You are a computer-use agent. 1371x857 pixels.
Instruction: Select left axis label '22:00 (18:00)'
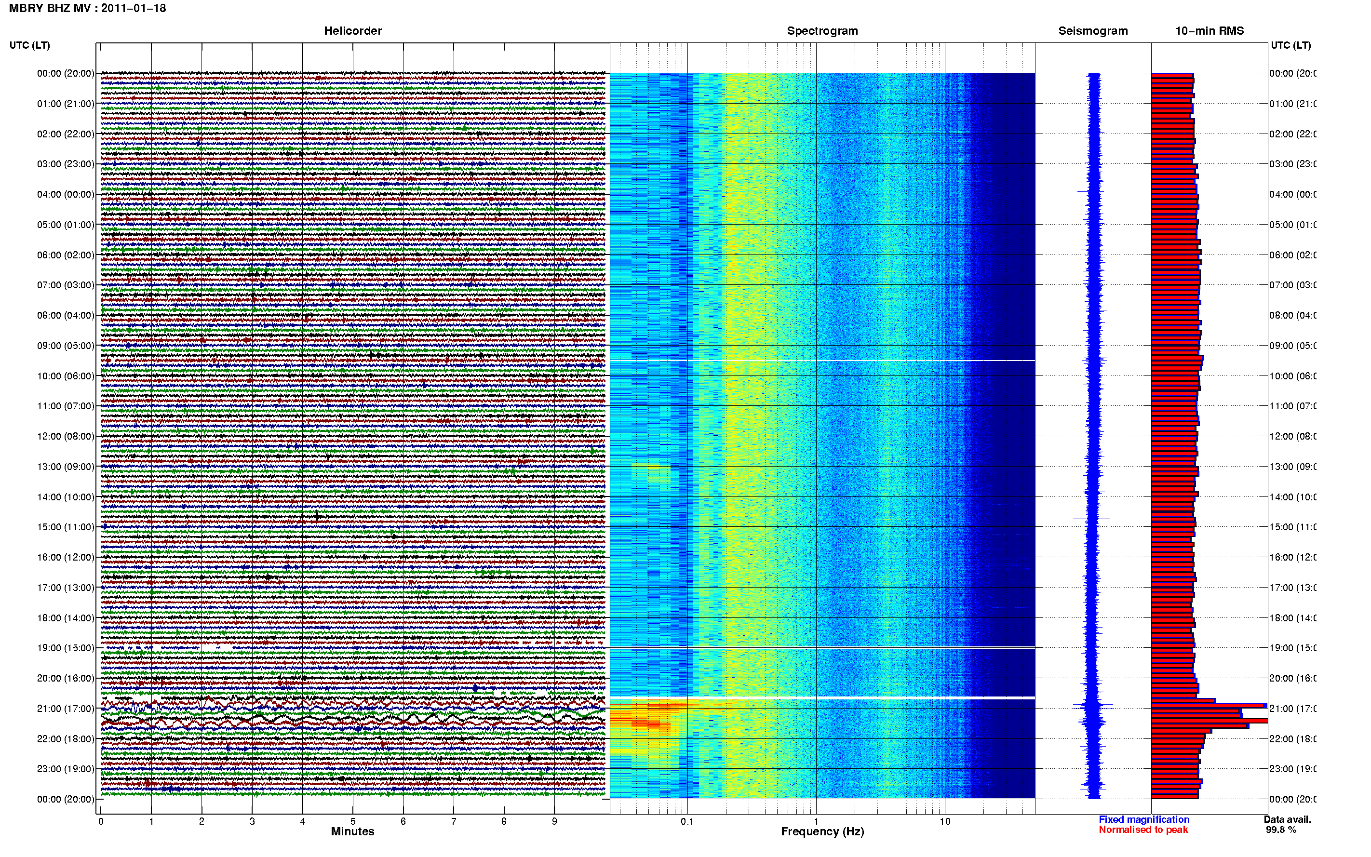[x=66, y=739]
